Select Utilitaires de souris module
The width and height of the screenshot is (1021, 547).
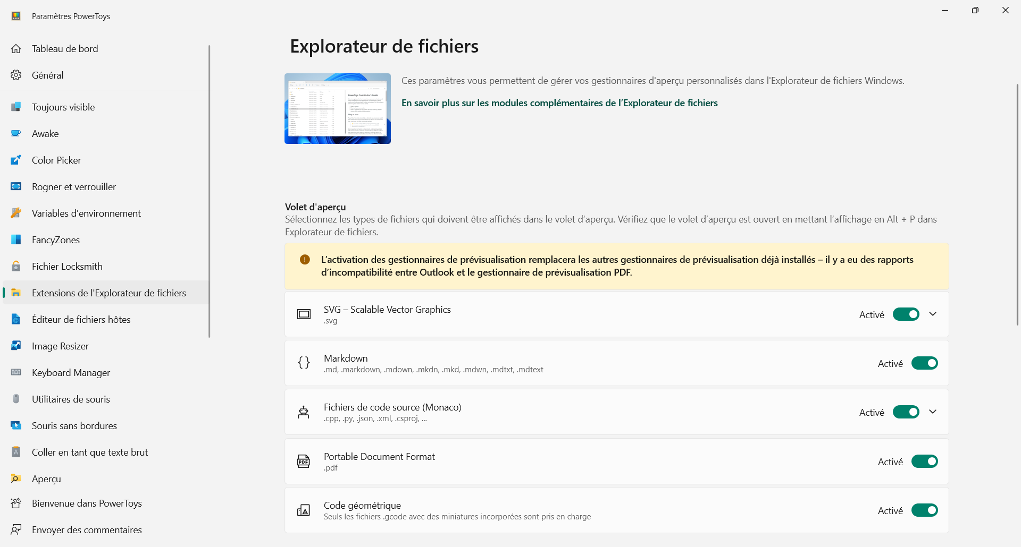click(x=105, y=399)
